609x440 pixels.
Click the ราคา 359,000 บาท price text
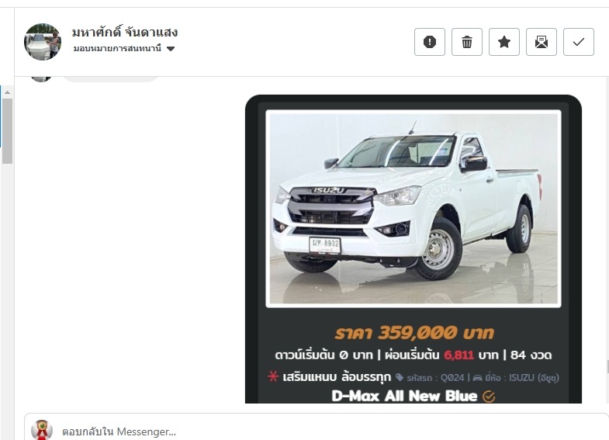pos(414,333)
